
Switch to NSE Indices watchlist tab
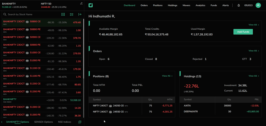(64, 122)
